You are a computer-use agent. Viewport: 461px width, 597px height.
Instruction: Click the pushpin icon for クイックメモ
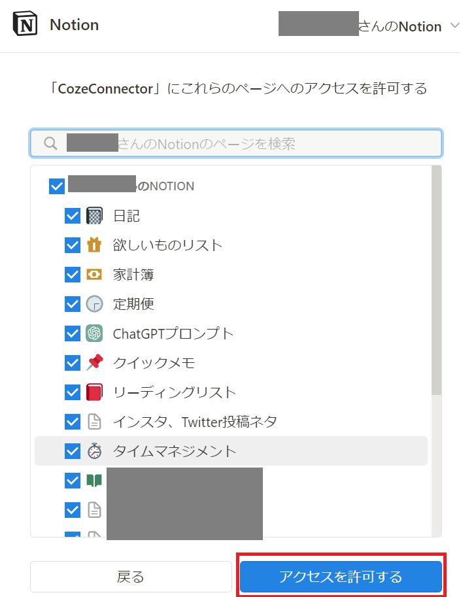click(94, 363)
